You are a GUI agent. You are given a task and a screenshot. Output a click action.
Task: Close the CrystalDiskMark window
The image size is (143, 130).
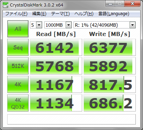[x=132, y=4]
